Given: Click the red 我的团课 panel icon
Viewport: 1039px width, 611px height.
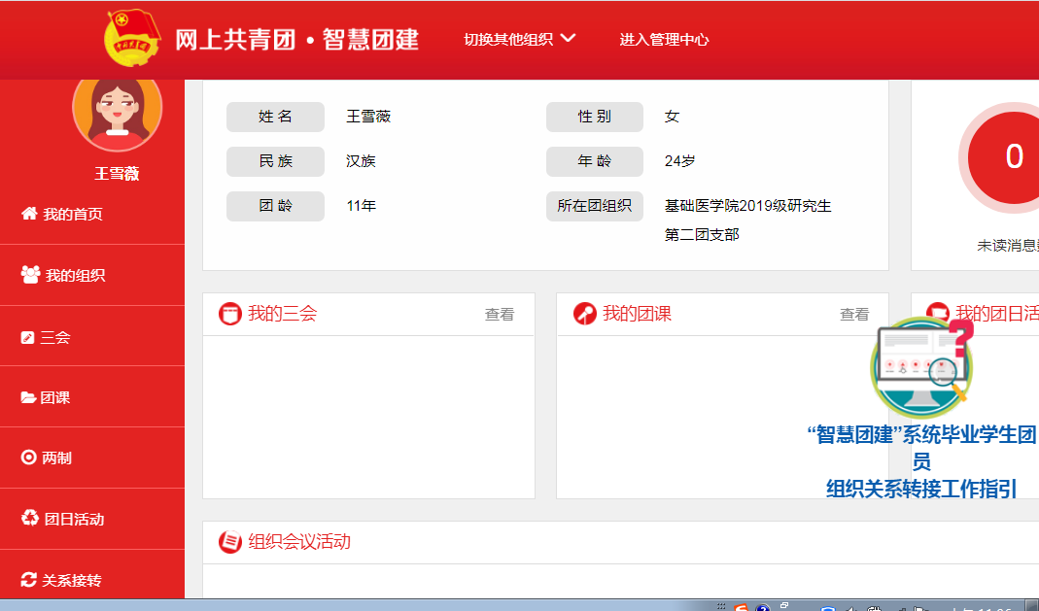Looking at the screenshot, I should coord(584,314).
